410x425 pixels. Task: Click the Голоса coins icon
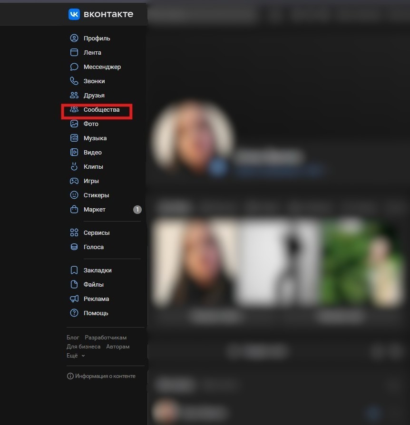(74, 247)
